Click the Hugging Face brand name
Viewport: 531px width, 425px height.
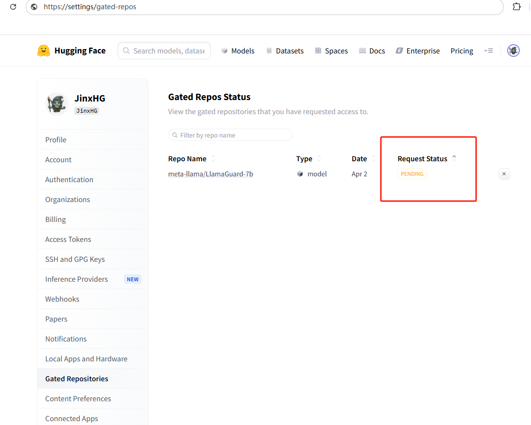(x=80, y=51)
